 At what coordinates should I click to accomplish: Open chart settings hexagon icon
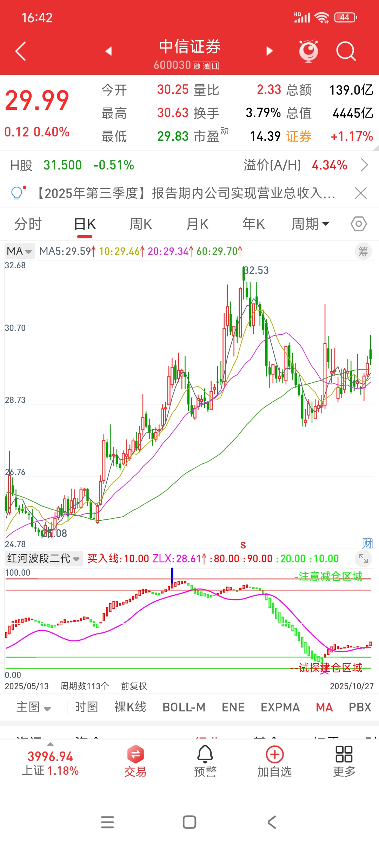point(359,224)
